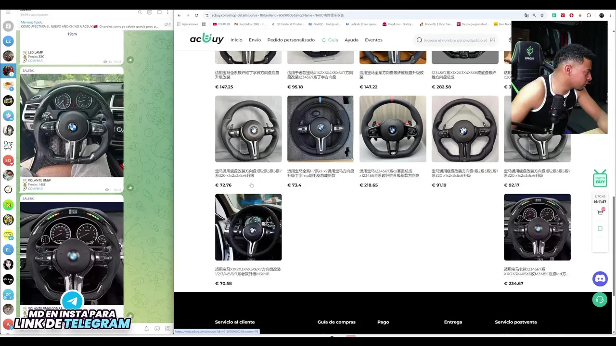Click the Telegram notification bell icon
The width and height of the screenshot is (616, 346).
146,329
